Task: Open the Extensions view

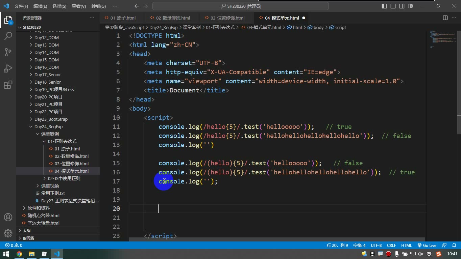Action: 8,85
